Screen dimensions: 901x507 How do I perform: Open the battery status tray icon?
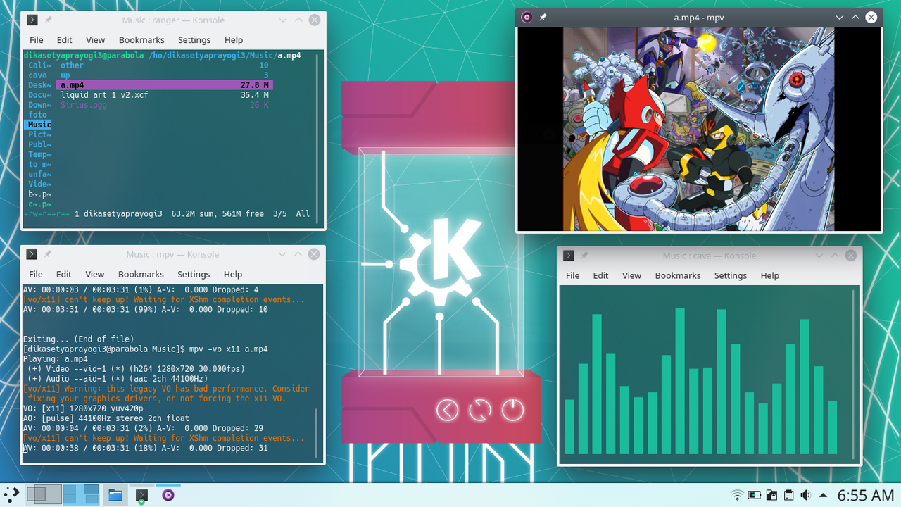click(x=755, y=495)
